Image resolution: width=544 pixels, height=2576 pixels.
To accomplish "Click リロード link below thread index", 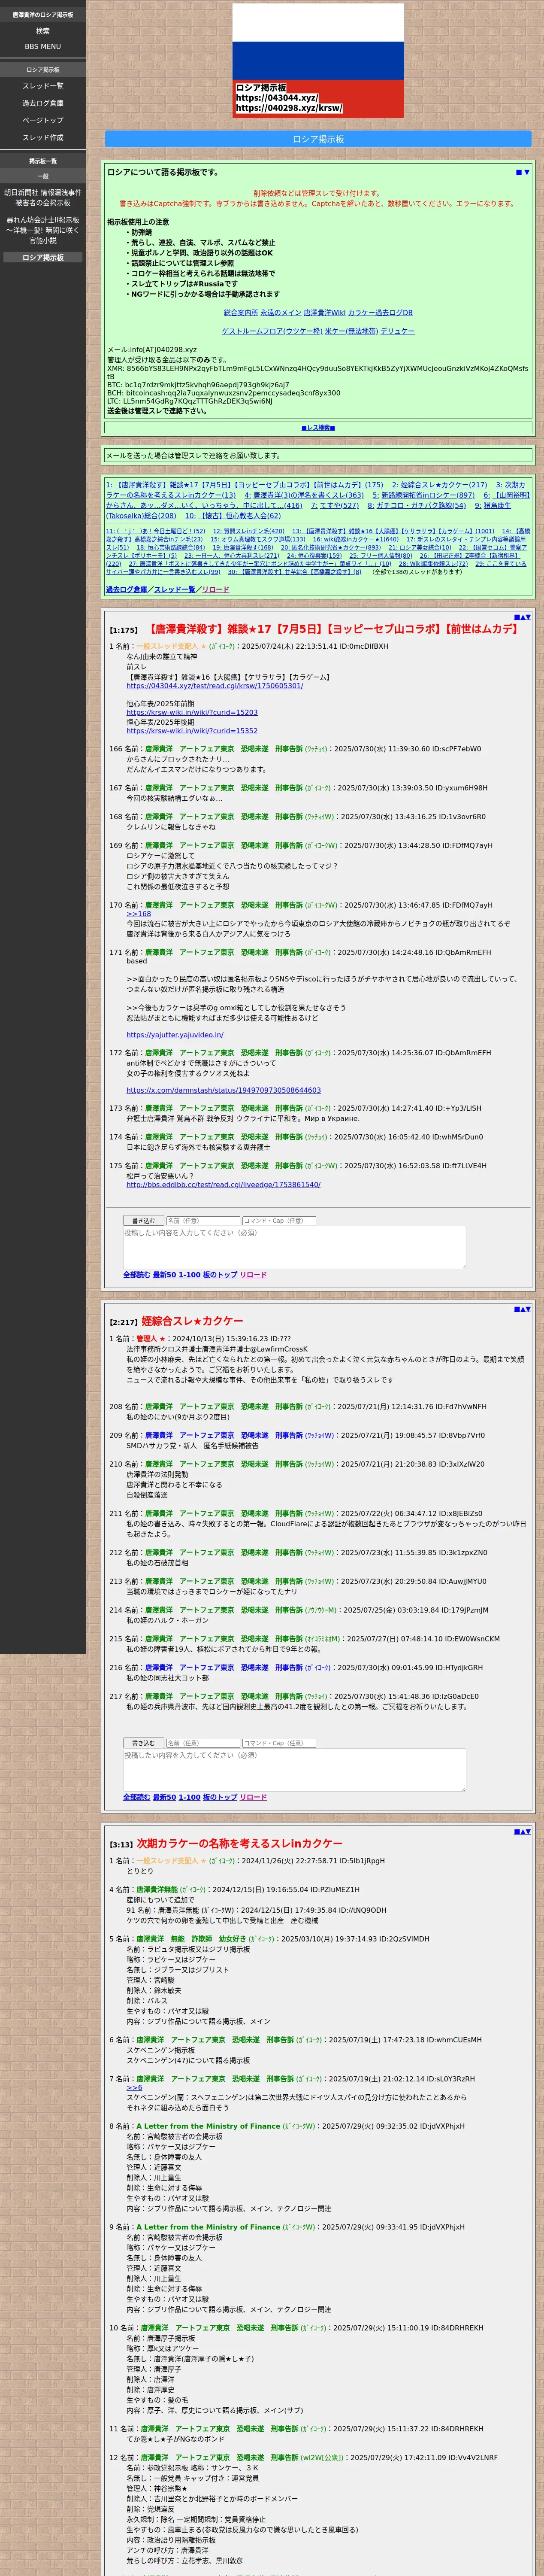I will (x=215, y=589).
